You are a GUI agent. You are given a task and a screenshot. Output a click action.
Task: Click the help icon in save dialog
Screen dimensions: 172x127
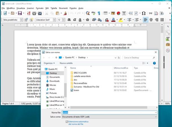[154, 63]
